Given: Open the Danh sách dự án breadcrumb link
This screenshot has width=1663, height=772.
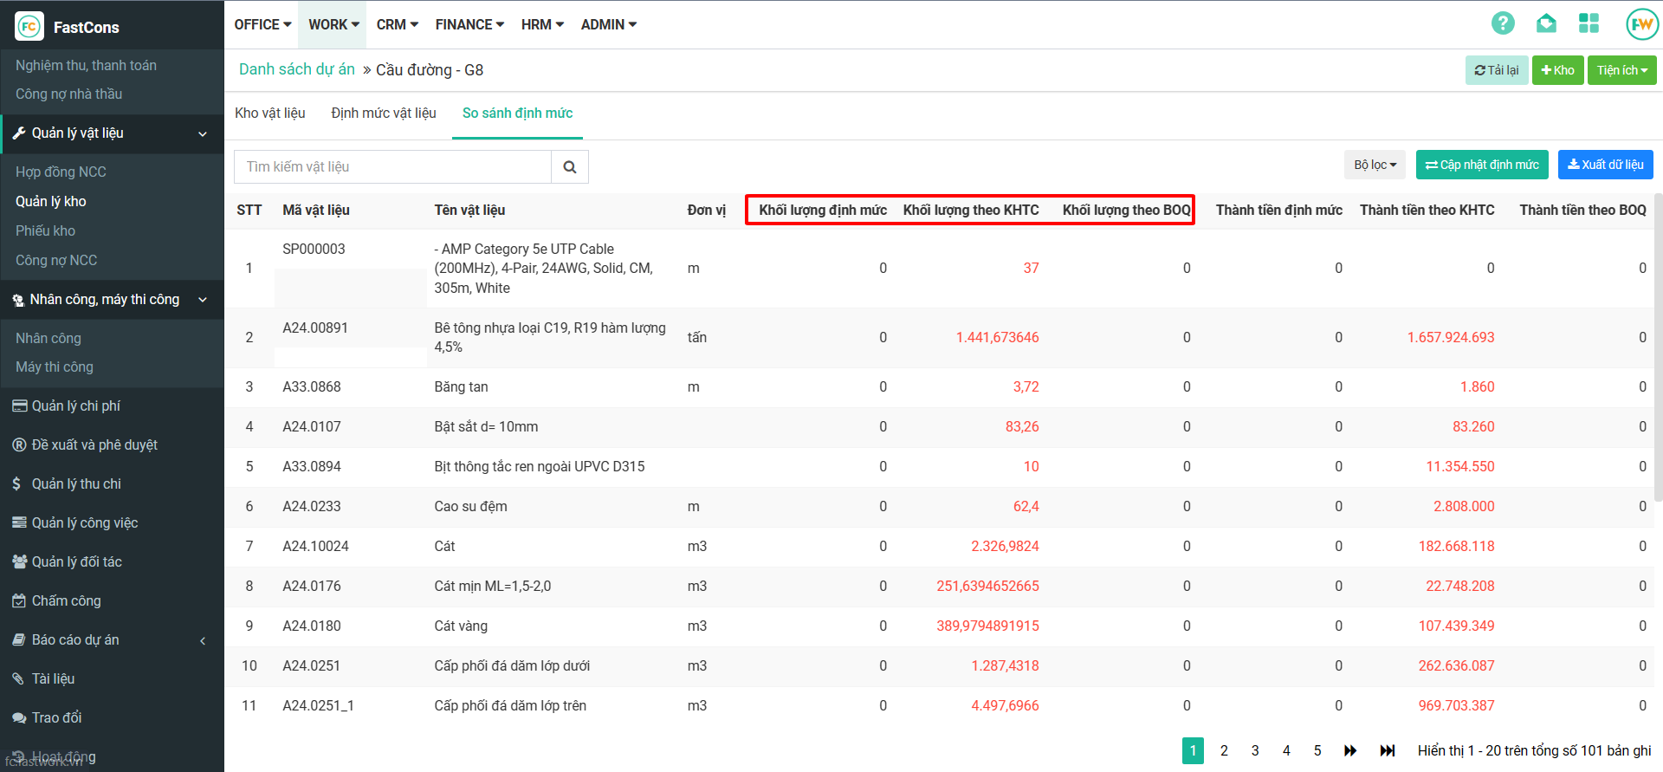Looking at the screenshot, I should [297, 69].
